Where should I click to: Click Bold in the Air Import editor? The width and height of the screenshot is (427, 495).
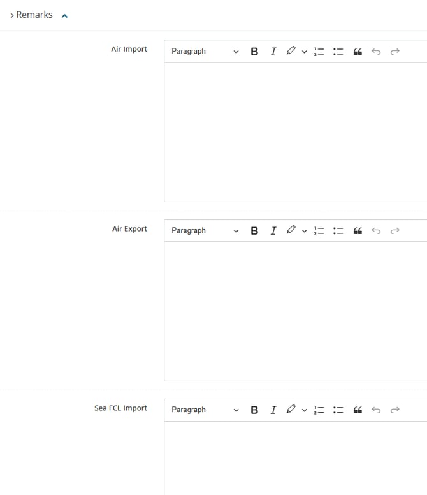(x=254, y=52)
